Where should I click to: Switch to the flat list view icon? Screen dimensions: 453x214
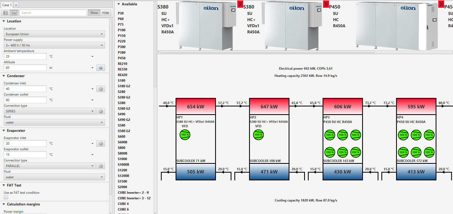click(x=5, y=13)
